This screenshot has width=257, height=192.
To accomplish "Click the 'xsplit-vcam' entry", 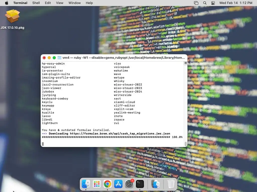I will pyautogui.click(x=123, y=109).
